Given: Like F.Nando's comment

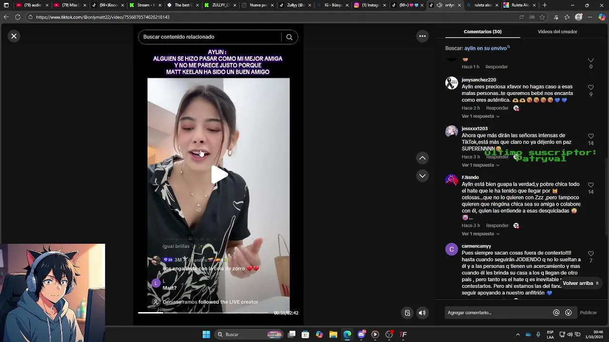Looking at the screenshot, I should pyautogui.click(x=591, y=185).
